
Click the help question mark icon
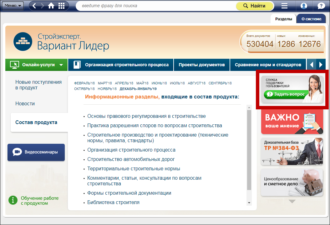pyautogui.click(x=321, y=6)
